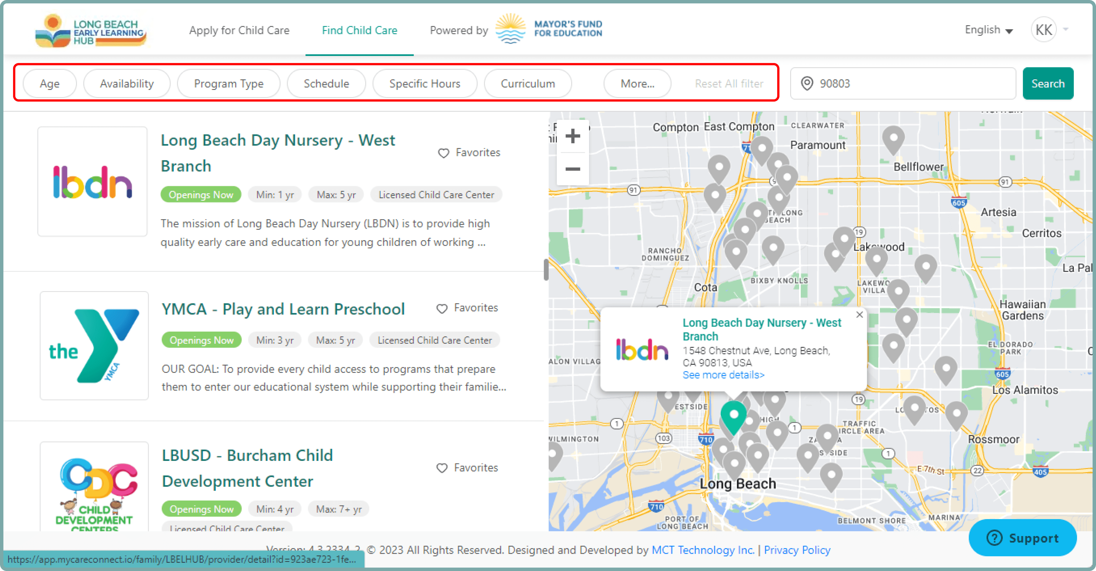Click the Search button
This screenshot has height=571, width=1096.
[1048, 83]
